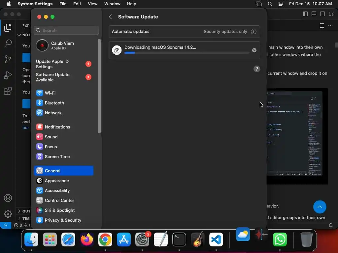Viewport: 338px width, 253px height.
Task: Open the System Settings menu
Action: [x=35, y=4]
